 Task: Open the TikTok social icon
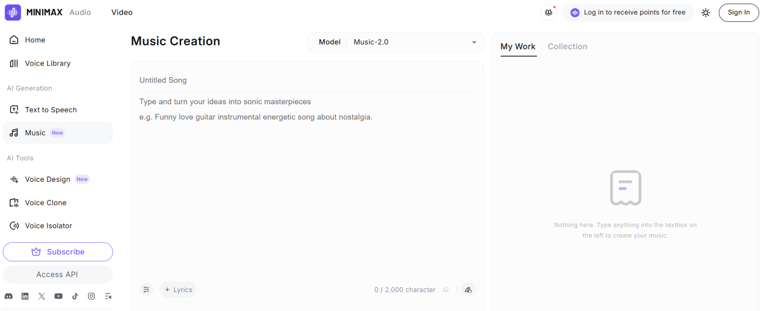point(75,296)
